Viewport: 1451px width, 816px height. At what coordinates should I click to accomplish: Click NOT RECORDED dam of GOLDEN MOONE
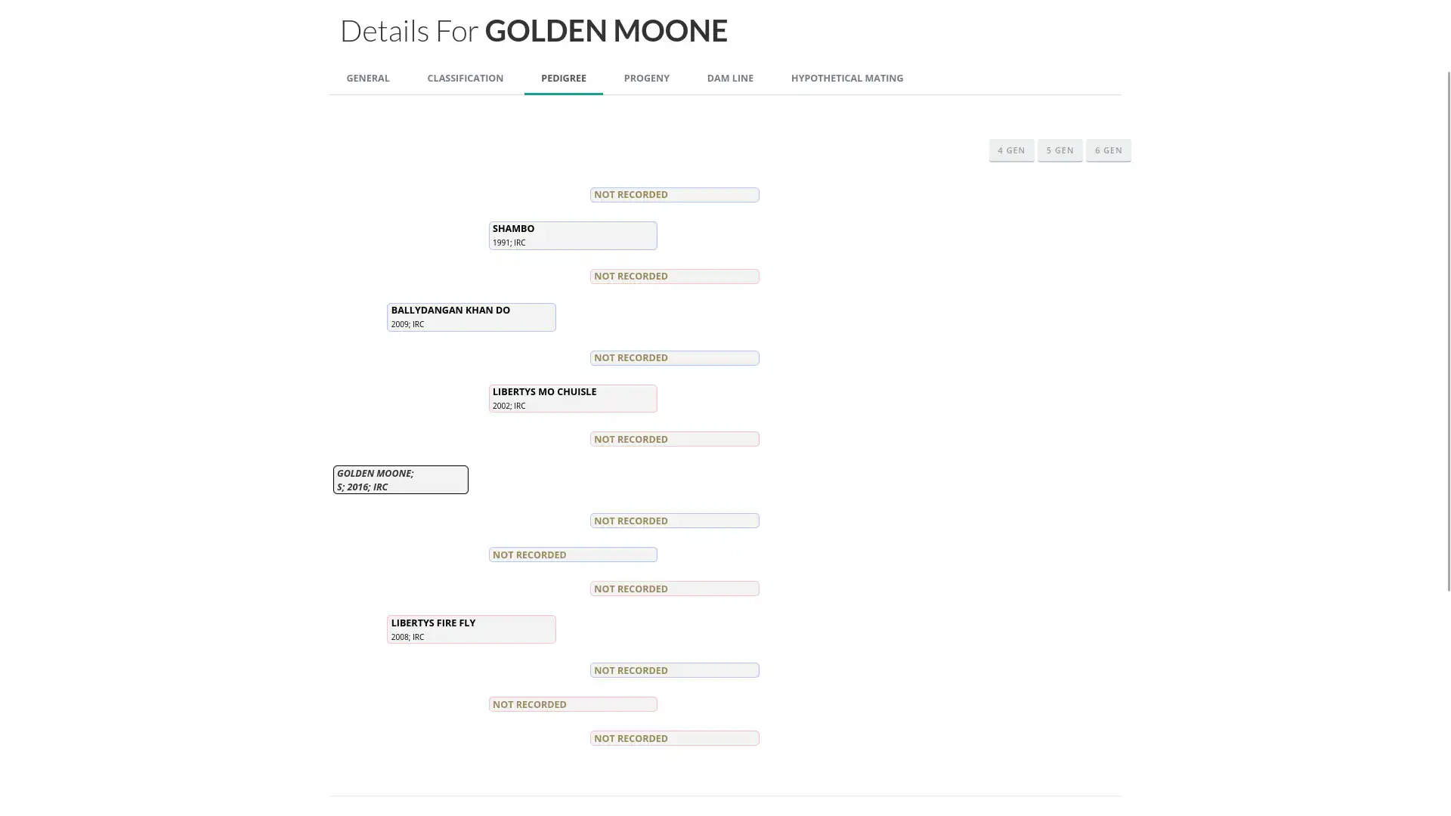point(572,554)
